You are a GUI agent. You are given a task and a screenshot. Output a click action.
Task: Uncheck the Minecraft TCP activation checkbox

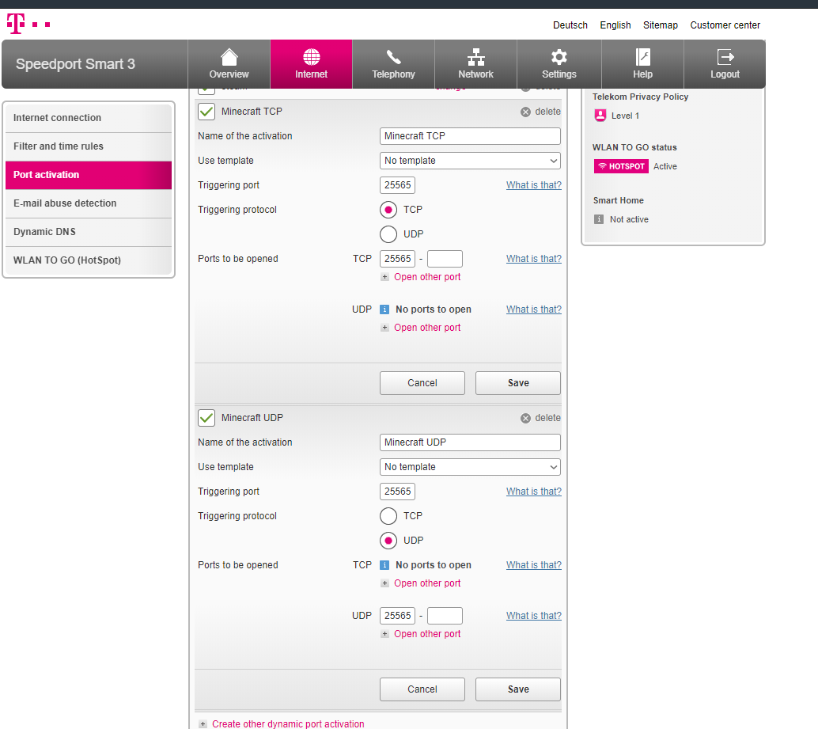tap(206, 111)
